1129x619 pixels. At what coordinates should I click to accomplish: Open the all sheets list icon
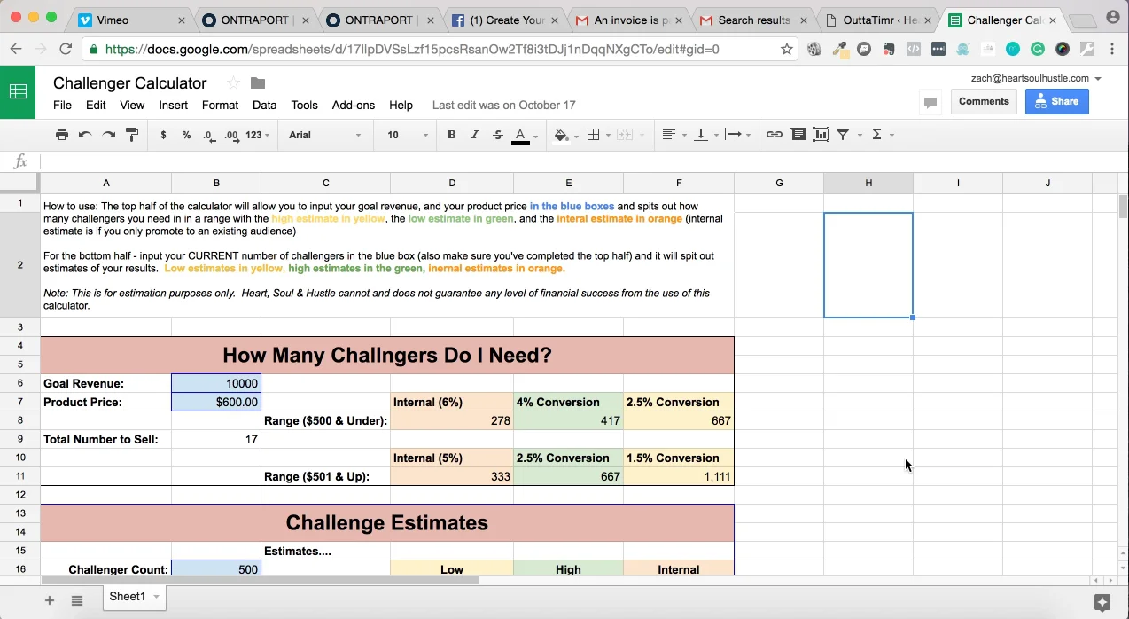[x=77, y=600]
